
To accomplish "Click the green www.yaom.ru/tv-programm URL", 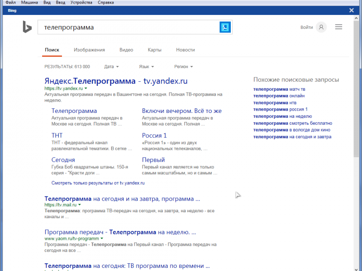I will [x=71, y=238].
